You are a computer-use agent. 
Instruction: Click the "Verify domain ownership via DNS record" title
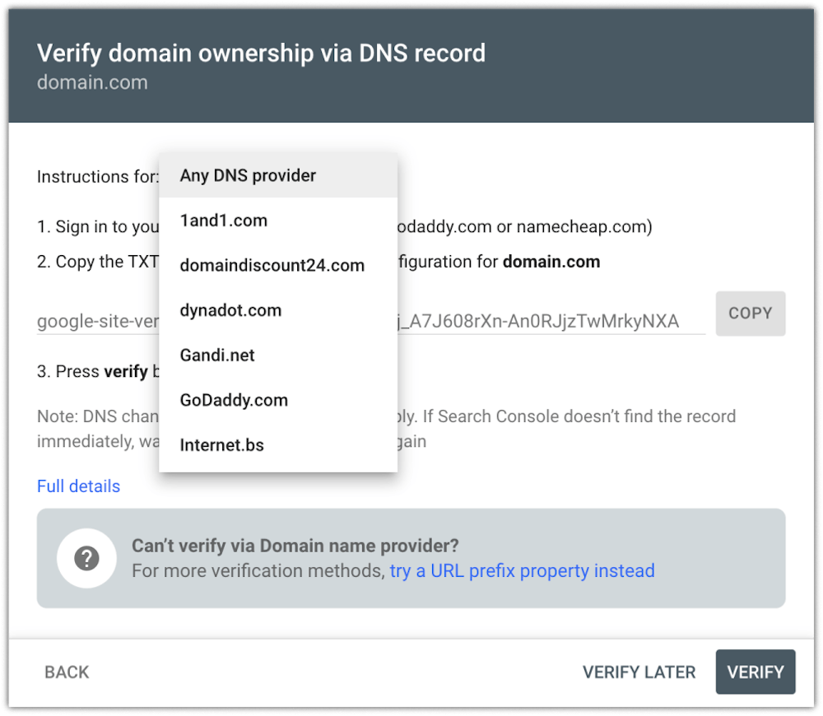(x=261, y=53)
